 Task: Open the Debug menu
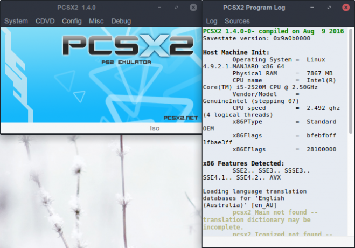coord(121,21)
